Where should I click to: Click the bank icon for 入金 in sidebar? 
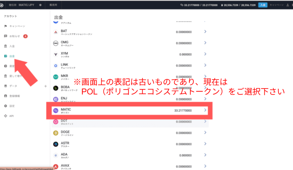click(6, 46)
